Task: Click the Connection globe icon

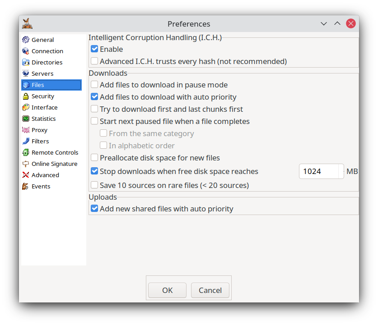Action: click(x=26, y=51)
